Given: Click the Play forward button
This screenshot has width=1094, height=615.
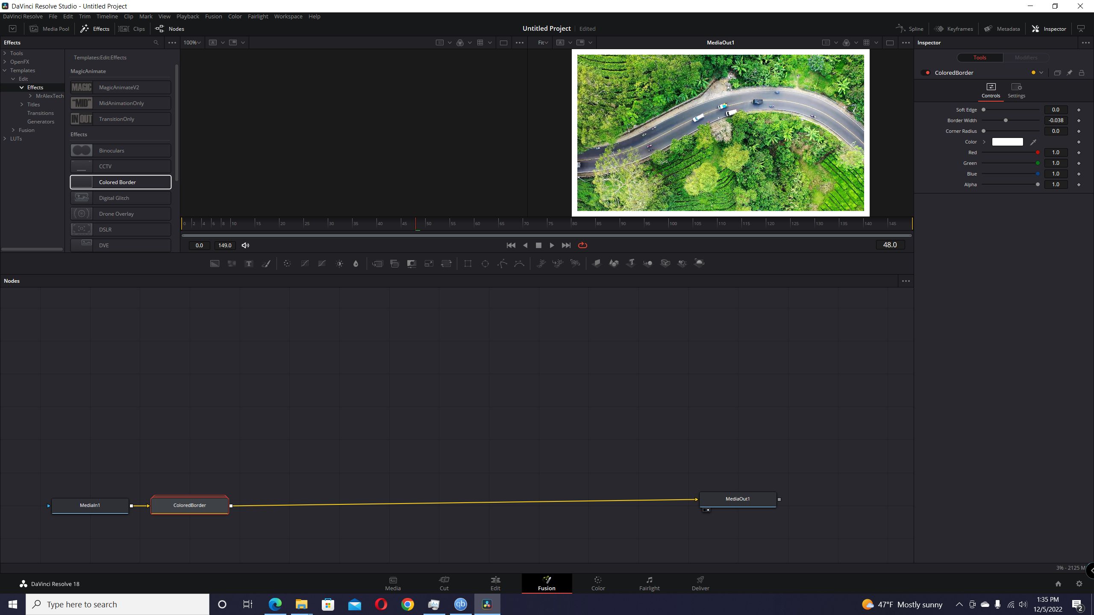Looking at the screenshot, I should pyautogui.click(x=552, y=245).
